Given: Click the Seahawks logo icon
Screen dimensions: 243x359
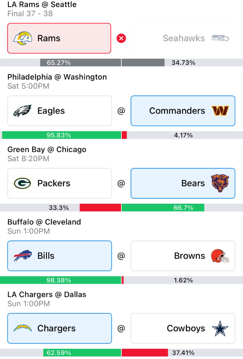Looking at the screenshot, I should (220, 38).
